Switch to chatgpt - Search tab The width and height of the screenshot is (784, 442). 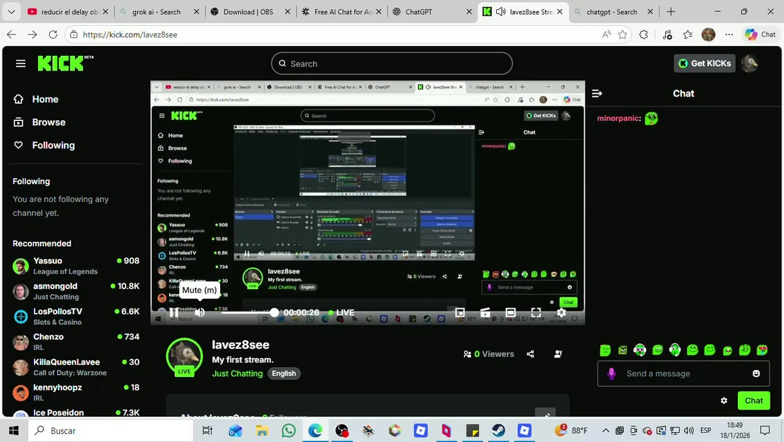613,12
